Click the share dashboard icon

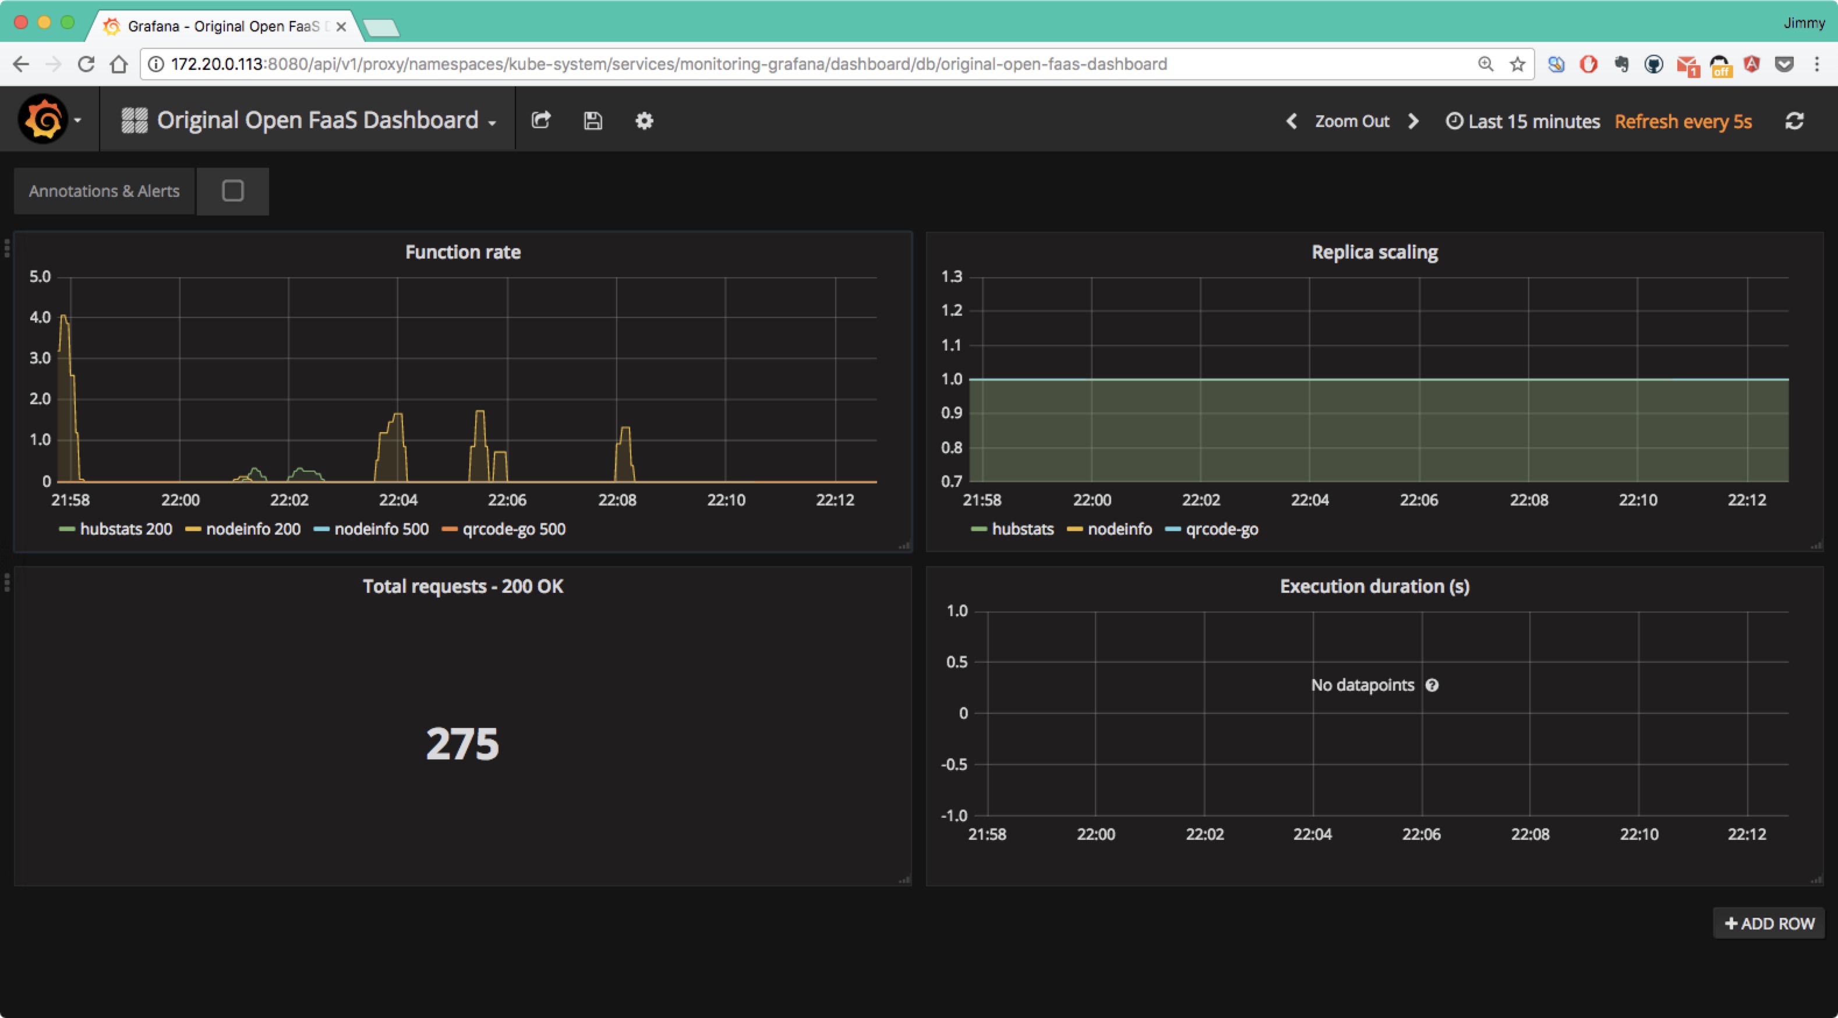click(542, 121)
